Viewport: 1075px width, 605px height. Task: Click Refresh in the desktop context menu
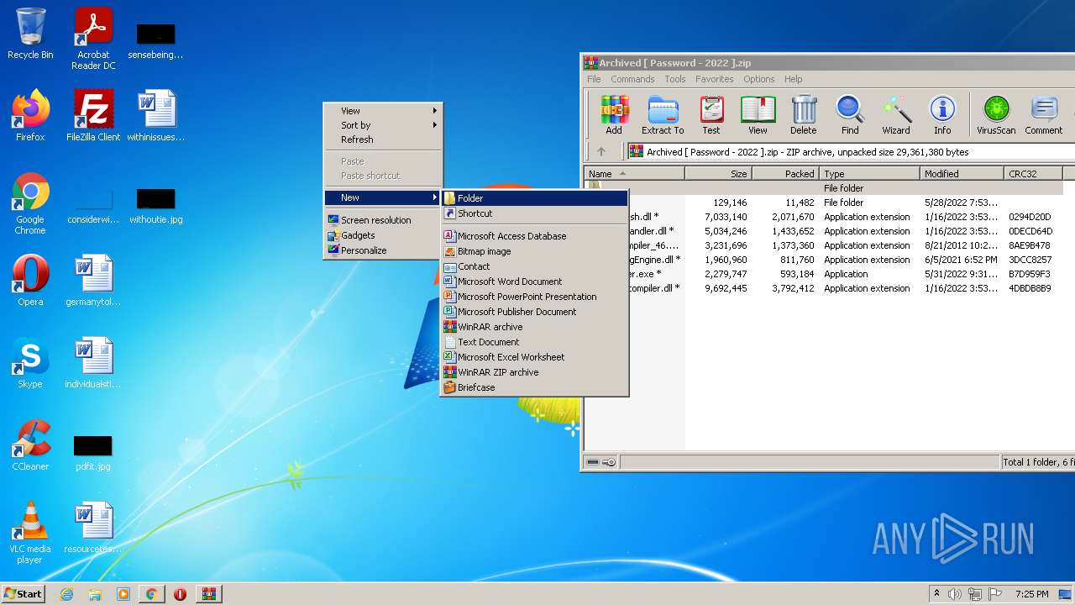coord(383,139)
